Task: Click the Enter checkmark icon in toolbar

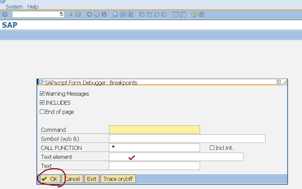Action: (x=5, y=14)
